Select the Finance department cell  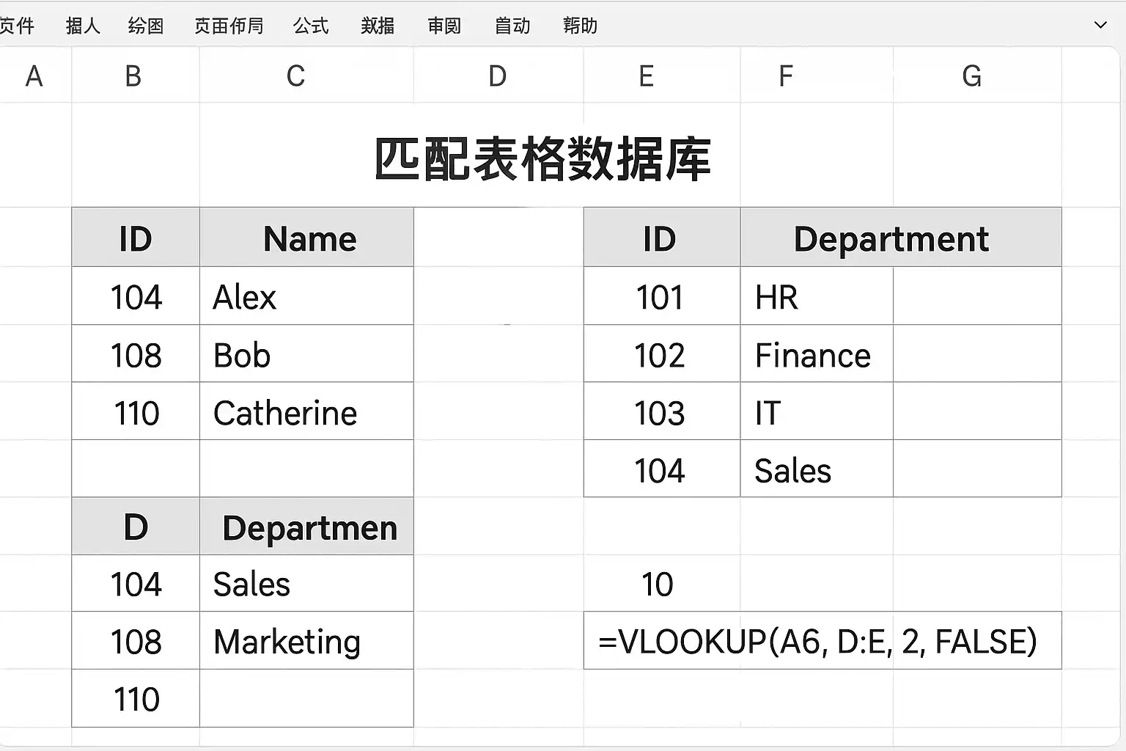817,354
